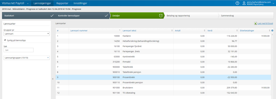The image size is (276, 99).
Task: Click Visma.net Payroll logo text
Action: (13, 3)
